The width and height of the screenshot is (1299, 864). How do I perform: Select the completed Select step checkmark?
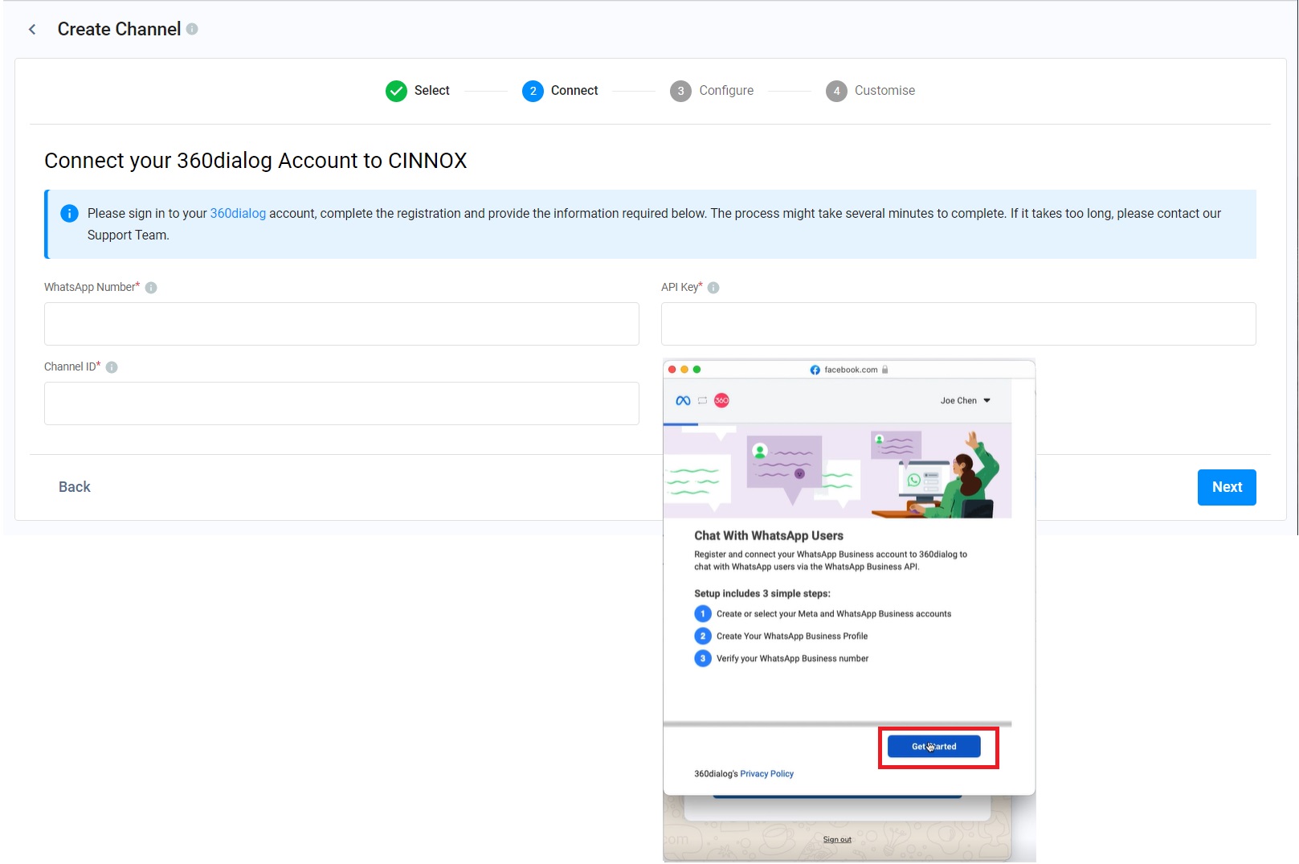pyautogui.click(x=396, y=91)
